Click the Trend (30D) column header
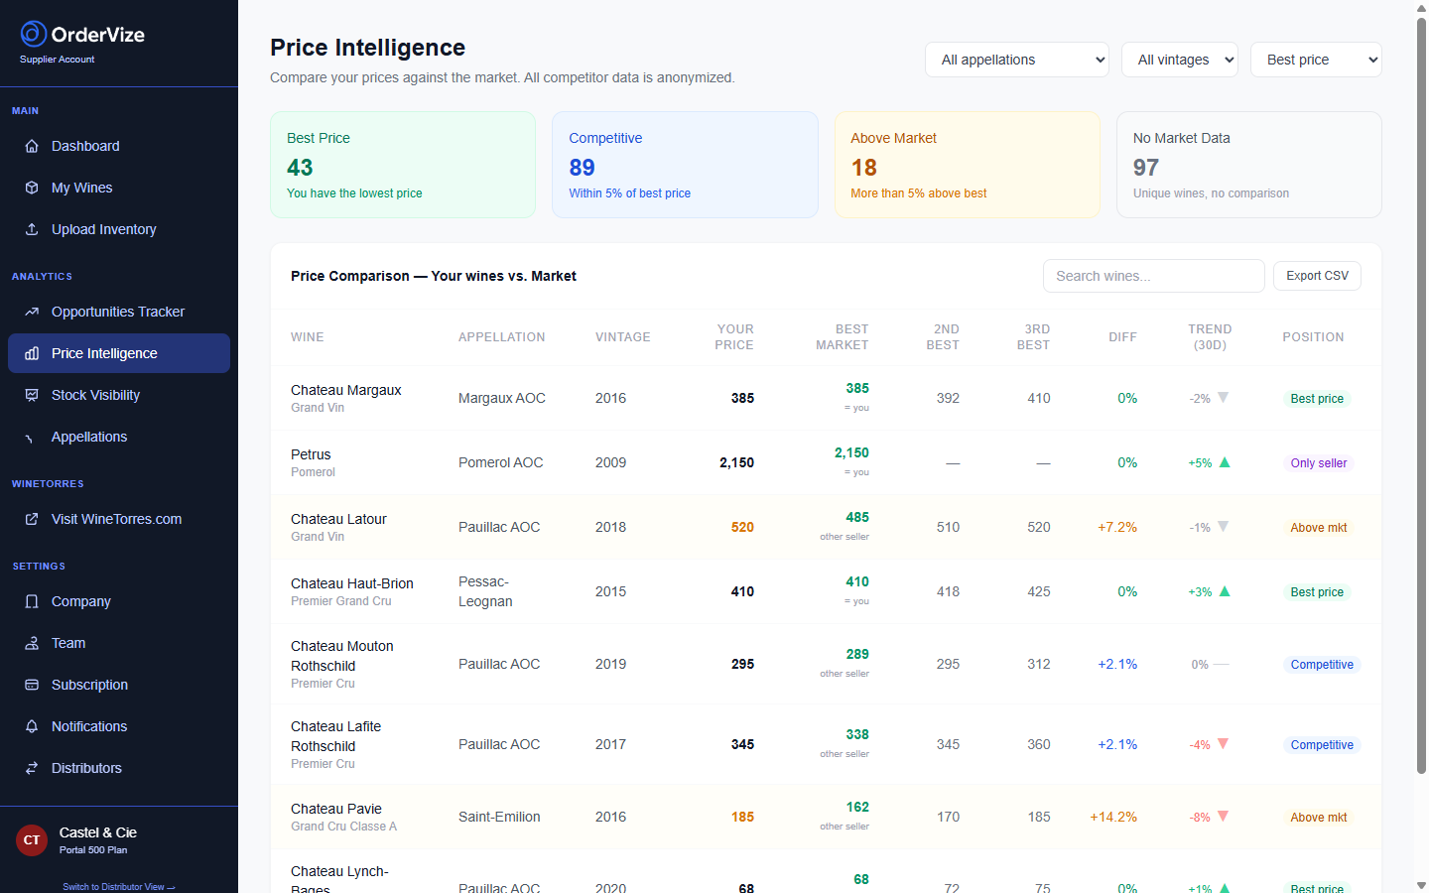 1210,337
